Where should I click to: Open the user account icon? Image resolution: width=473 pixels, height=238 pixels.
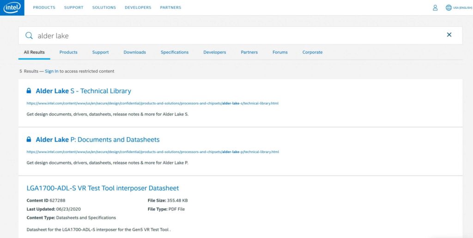[435, 8]
